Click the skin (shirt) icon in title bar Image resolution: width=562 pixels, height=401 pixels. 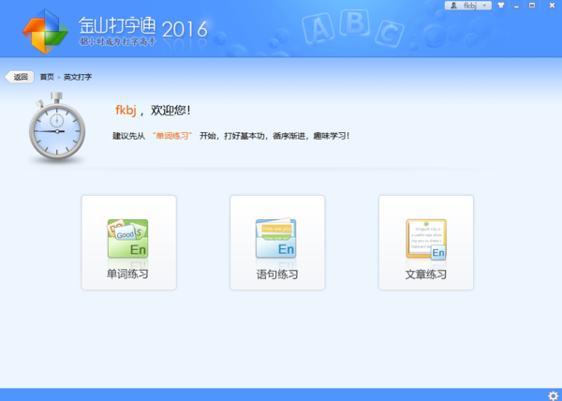point(501,6)
